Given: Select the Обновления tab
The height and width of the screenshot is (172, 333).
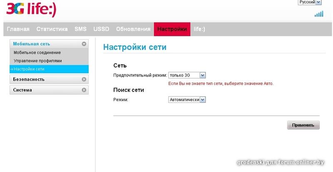Looking at the screenshot, I should tap(133, 29).
